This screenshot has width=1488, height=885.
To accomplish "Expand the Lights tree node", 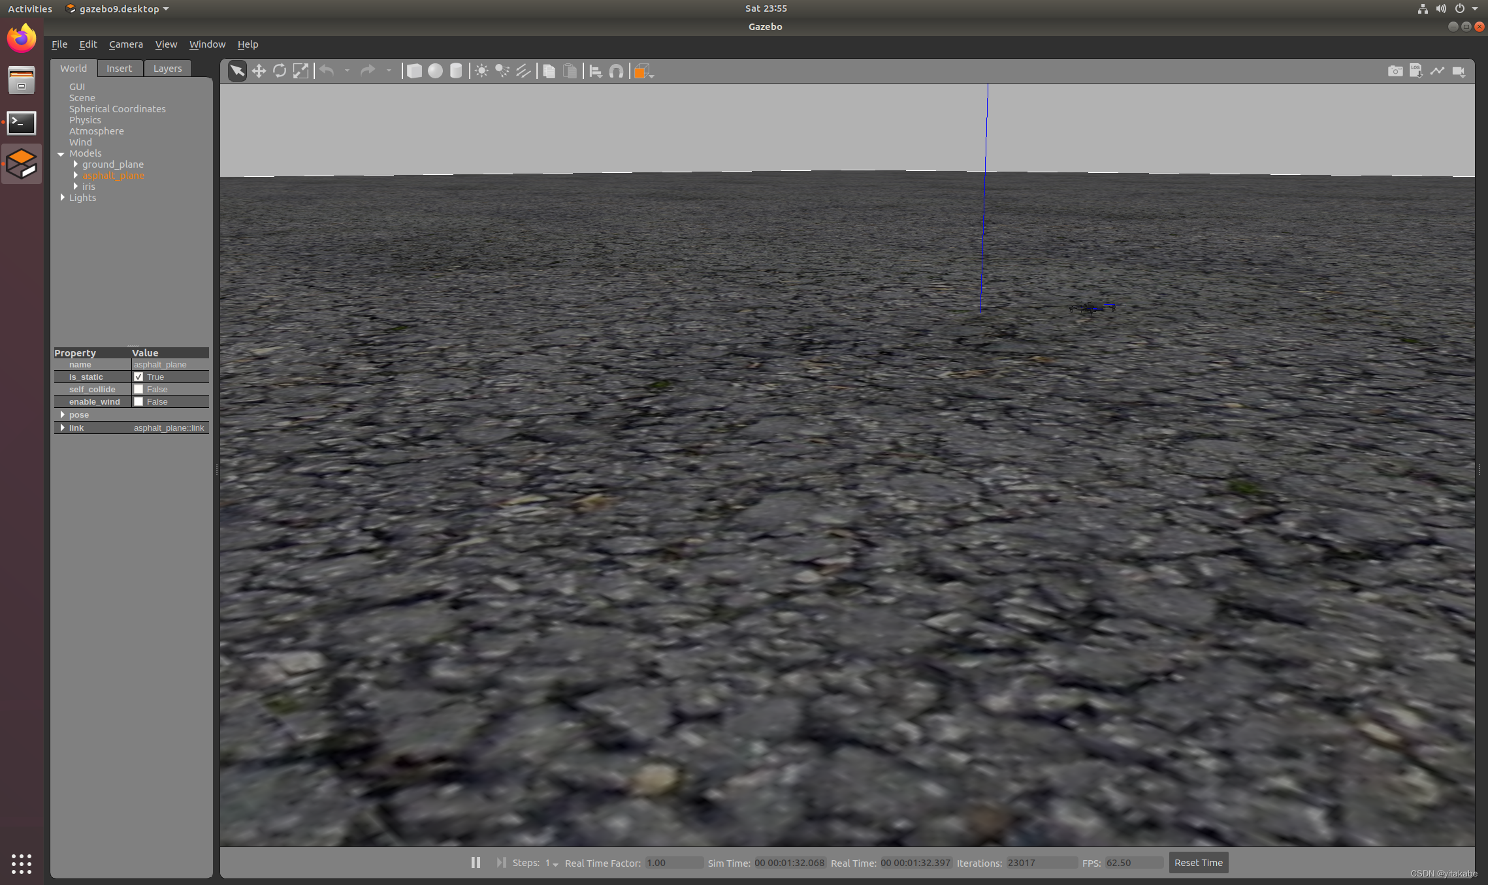I will [x=63, y=197].
